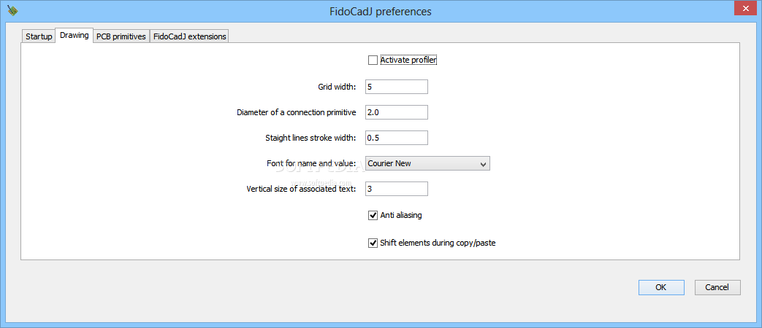Disable the Anti aliasing checkbox
Viewport: 762px width, 328px height.
(373, 215)
